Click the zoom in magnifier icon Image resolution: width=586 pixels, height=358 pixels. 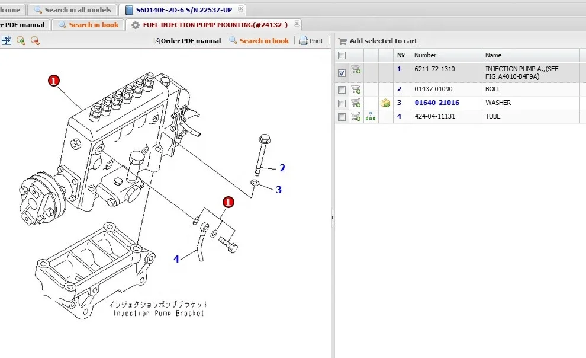[21, 40]
